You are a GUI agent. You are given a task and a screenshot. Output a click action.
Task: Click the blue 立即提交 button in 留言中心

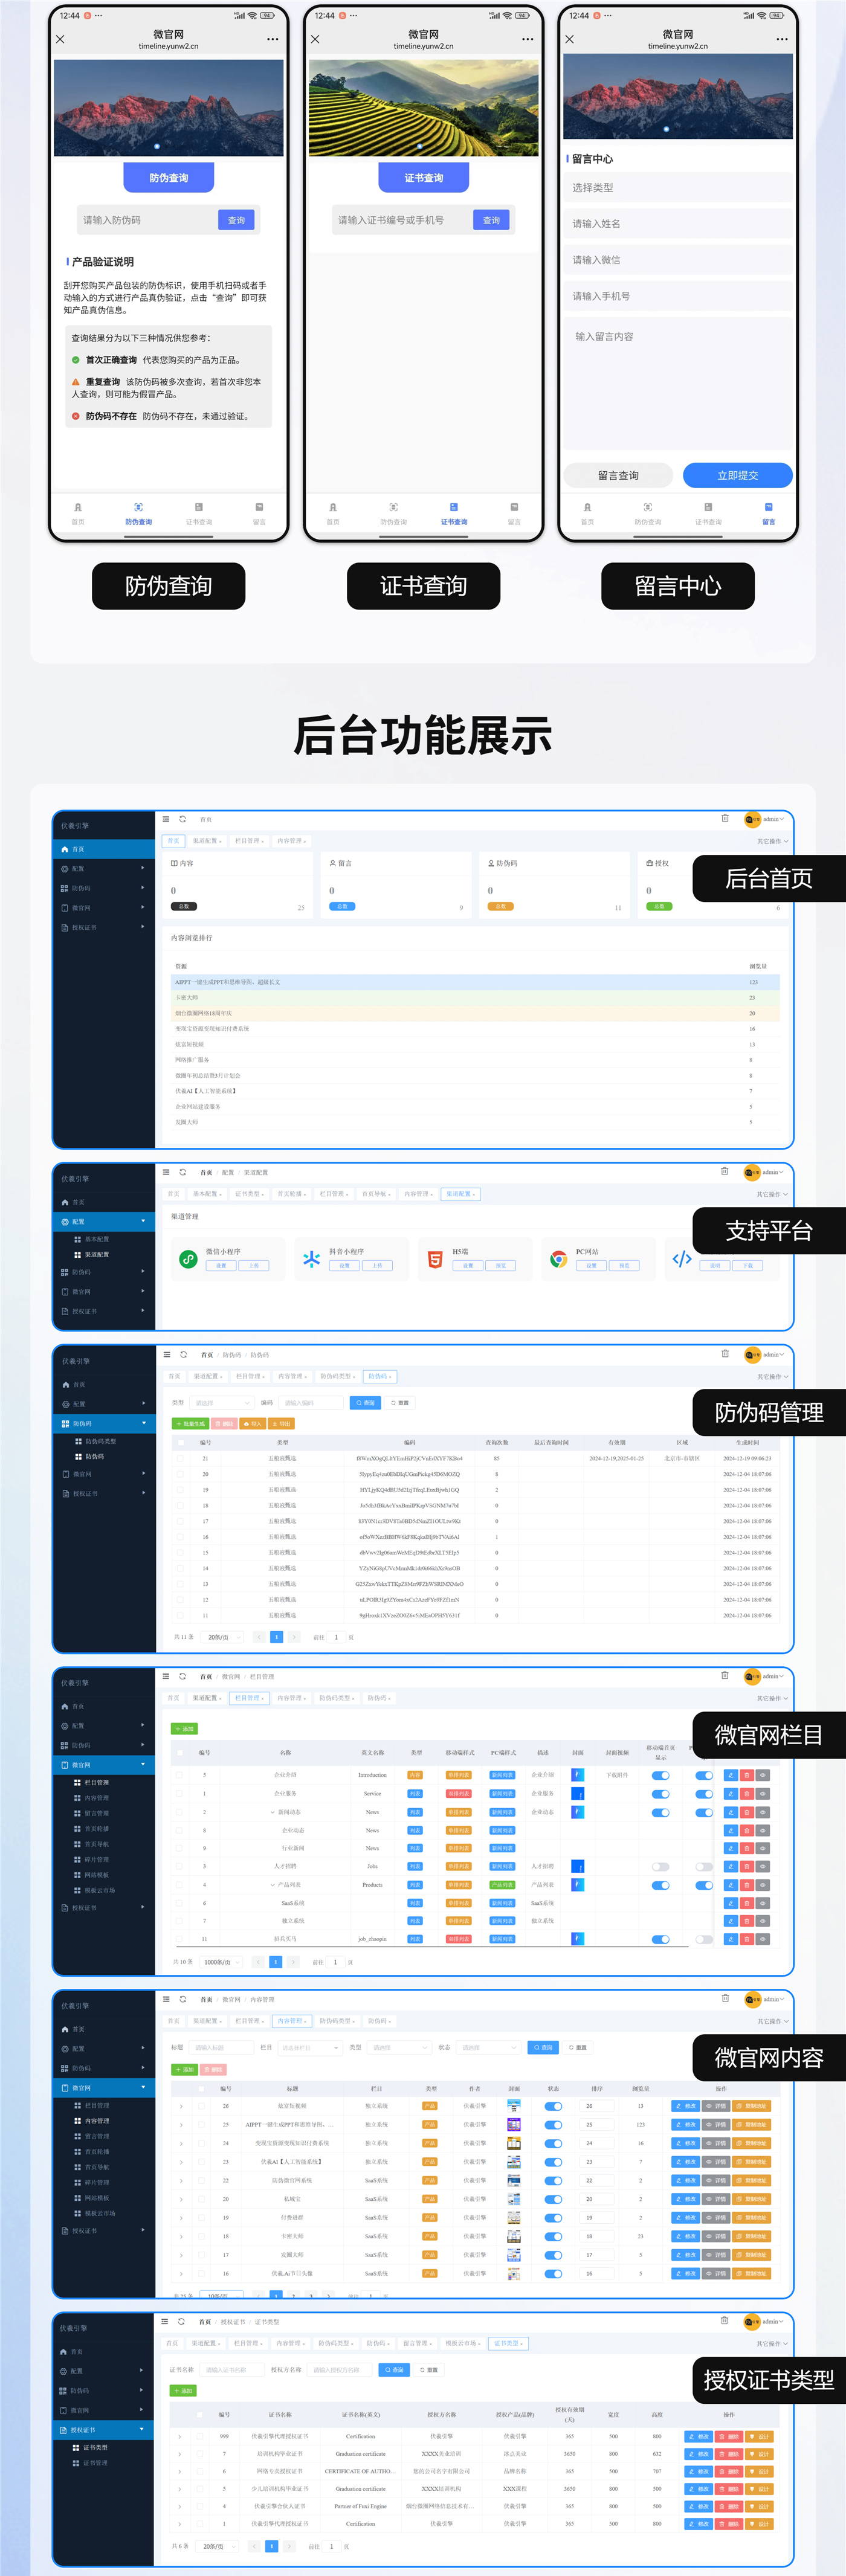click(x=737, y=476)
